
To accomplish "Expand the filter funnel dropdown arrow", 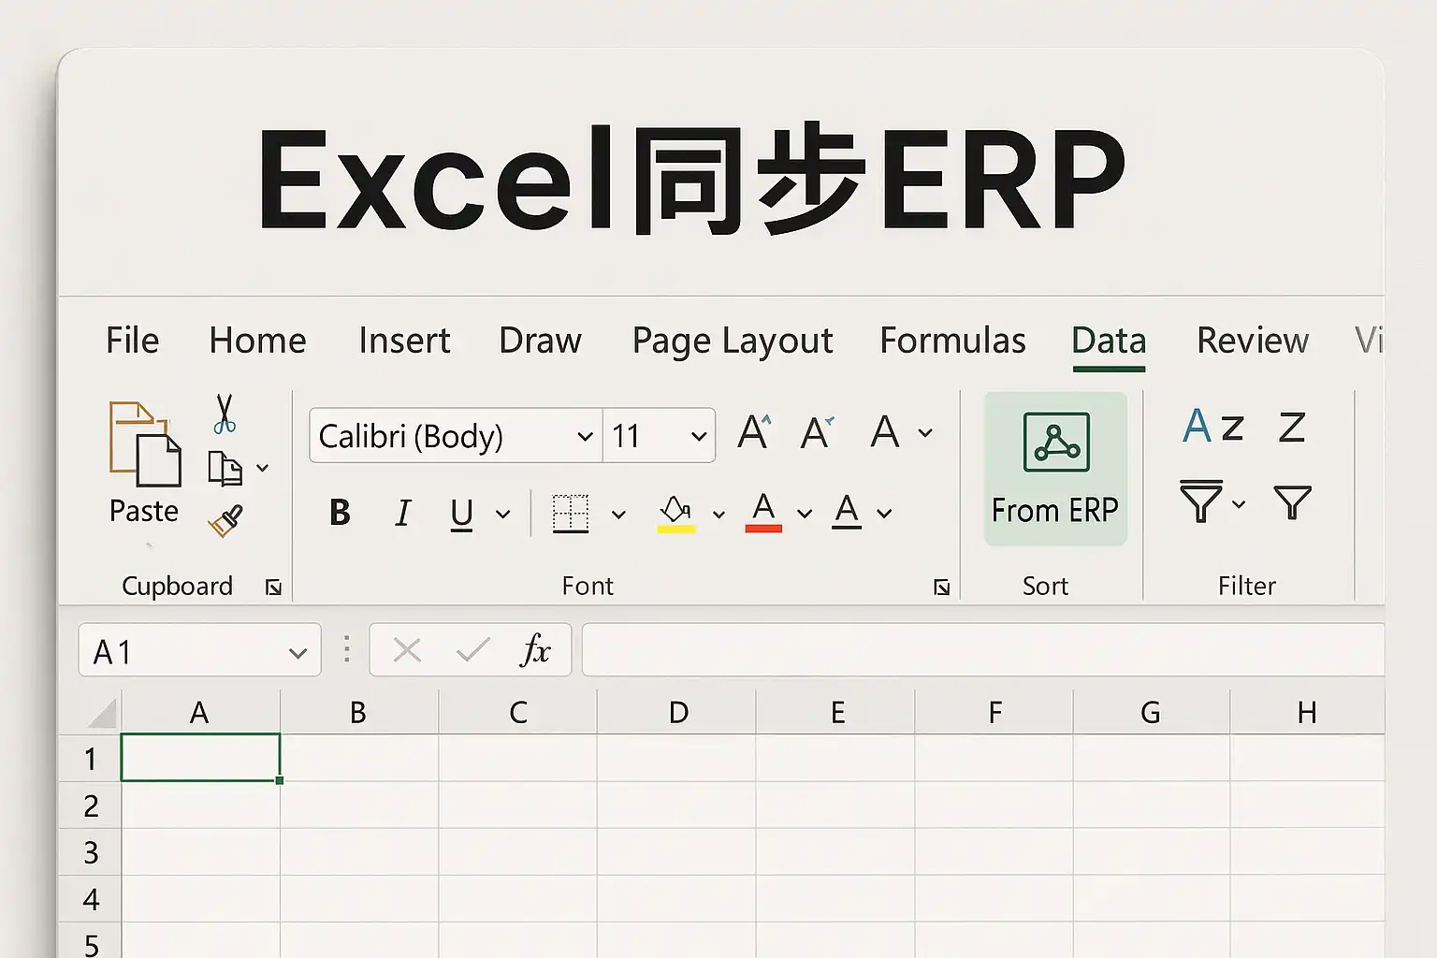I will (x=1239, y=504).
